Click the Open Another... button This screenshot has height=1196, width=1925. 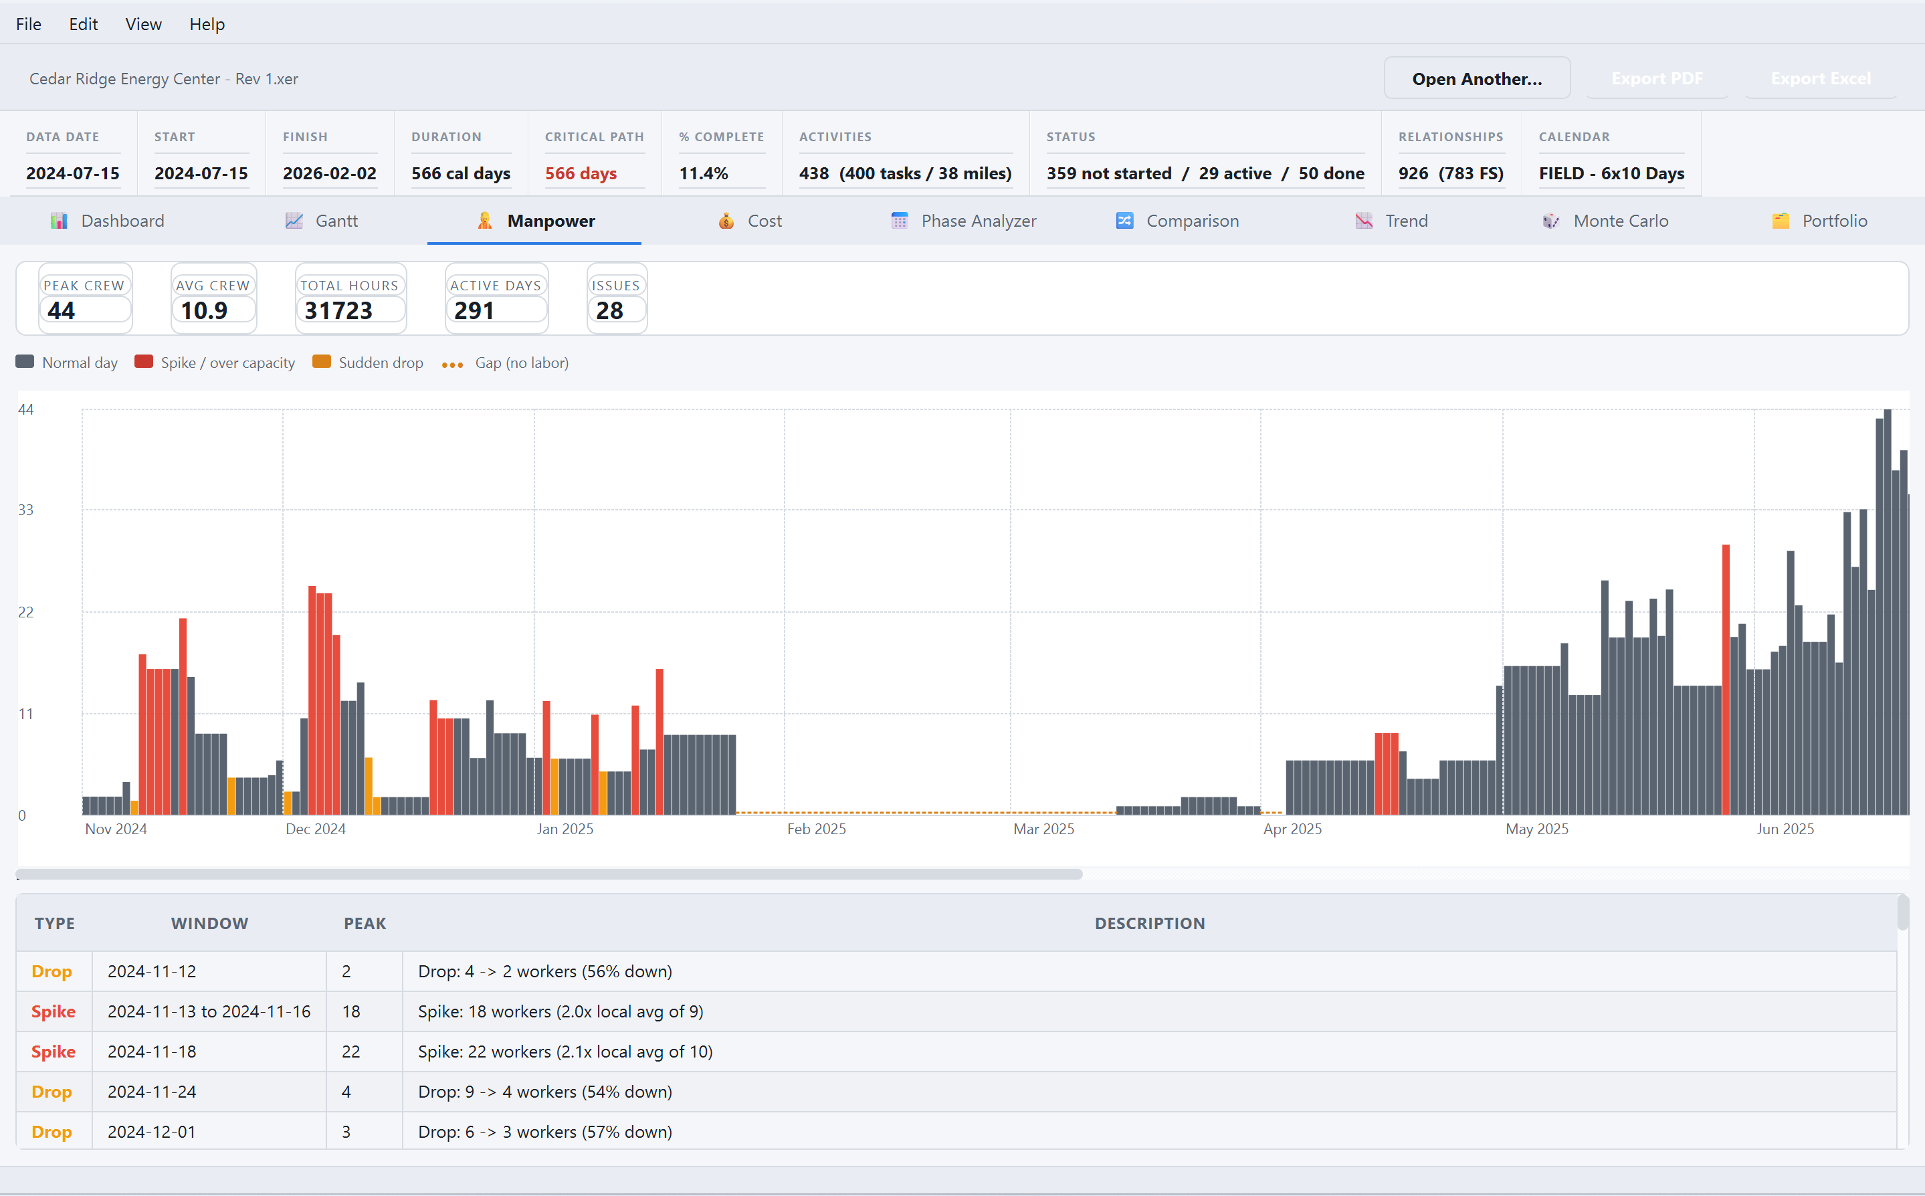pyautogui.click(x=1477, y=78)
